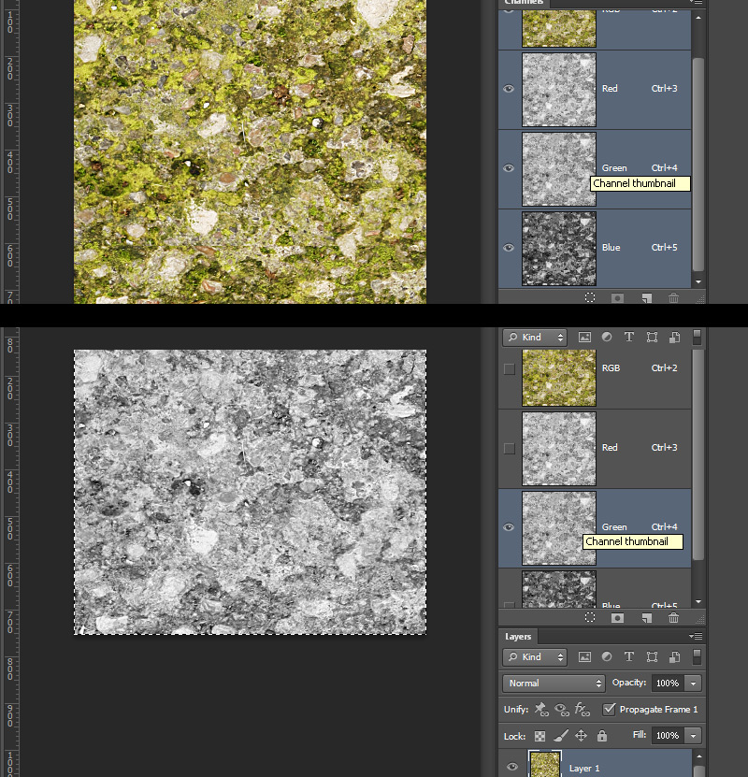Load channel as selection in lower Channels panel
Screen dimensions: 748x777
pos(589,617)
